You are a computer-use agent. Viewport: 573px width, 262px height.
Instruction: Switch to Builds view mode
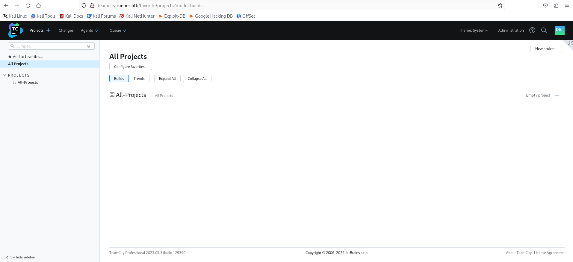click(x=119, y=78)
